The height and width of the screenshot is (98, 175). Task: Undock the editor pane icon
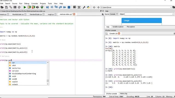pyautogui.click(x=101, y=11)
